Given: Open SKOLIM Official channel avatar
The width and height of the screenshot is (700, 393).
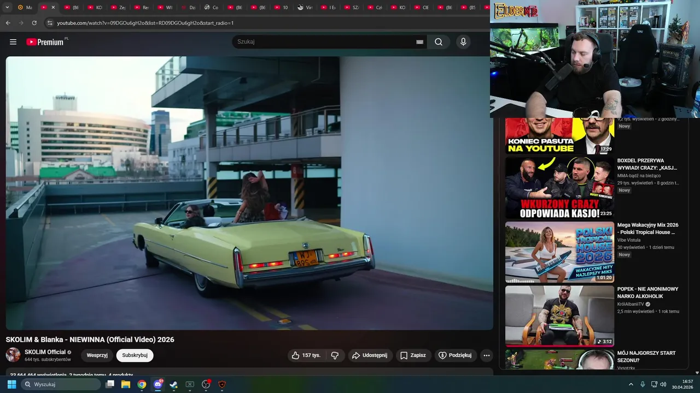Looking at the screenshot, I should tap(13, 355).
